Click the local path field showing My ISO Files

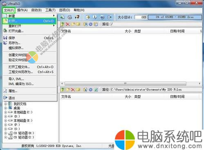tap(156, 90)
